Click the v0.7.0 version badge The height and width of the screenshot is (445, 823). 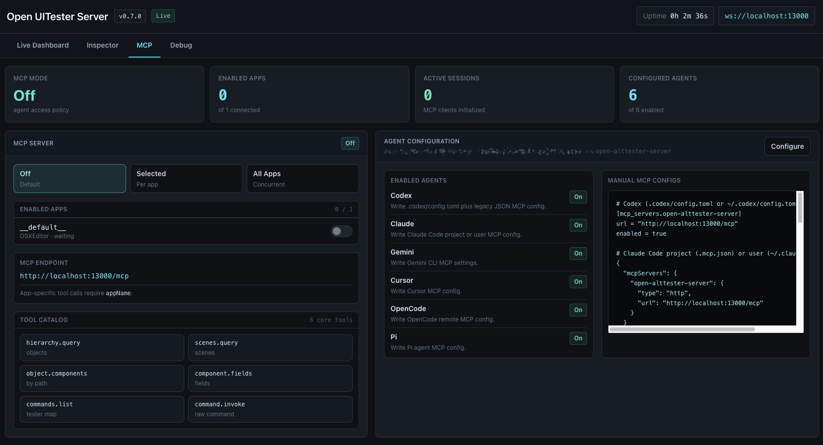[x=130, y=16]
